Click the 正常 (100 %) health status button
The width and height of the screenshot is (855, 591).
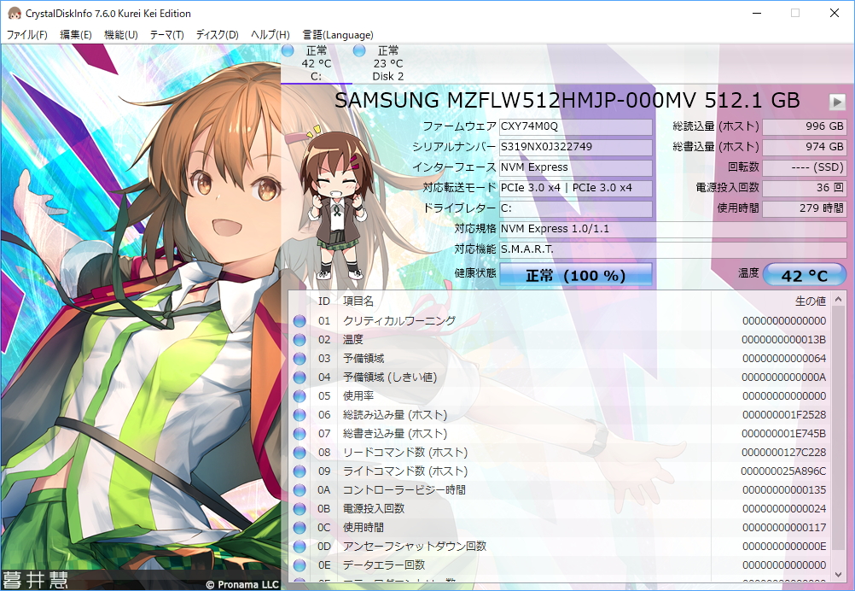point(576,274)
